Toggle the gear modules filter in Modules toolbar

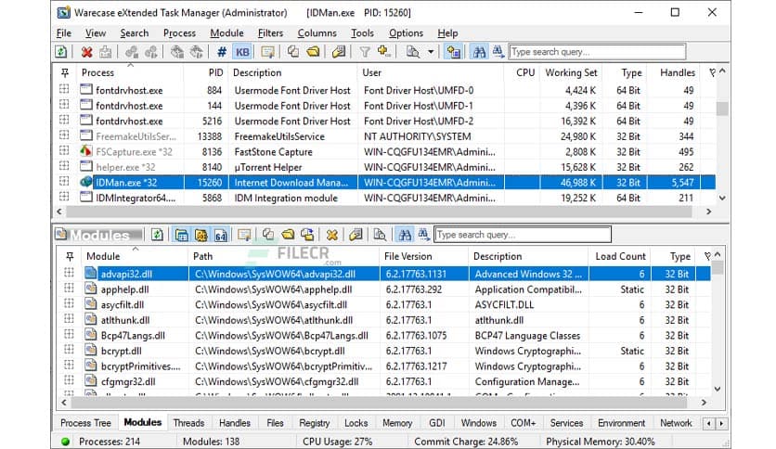[200, 235]
